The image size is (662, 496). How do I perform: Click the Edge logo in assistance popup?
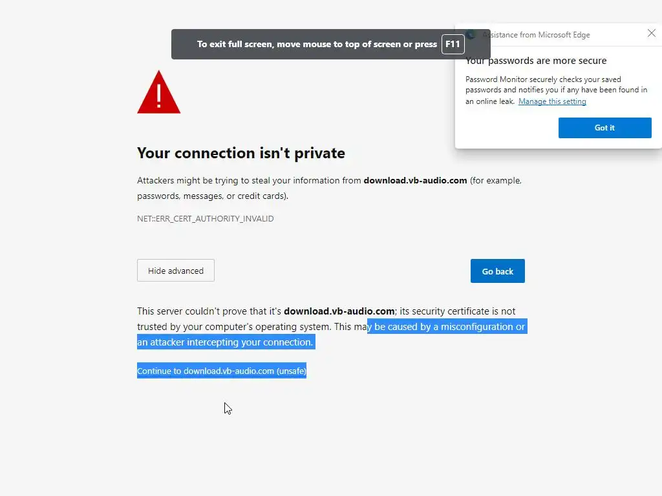coord(471,35)
